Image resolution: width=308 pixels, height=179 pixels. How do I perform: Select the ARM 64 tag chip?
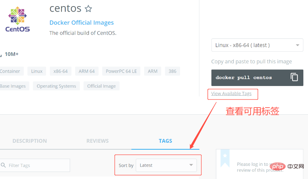point(87,71)
